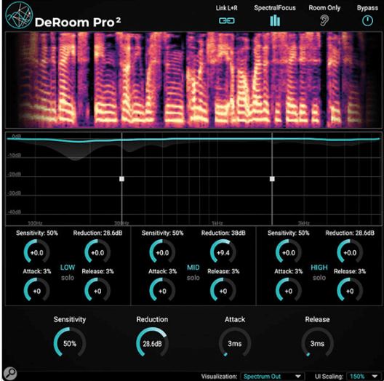This screenshot has height=381, width=384.
Task: Select the LOW band label
Action: click(x=68, y=268)
